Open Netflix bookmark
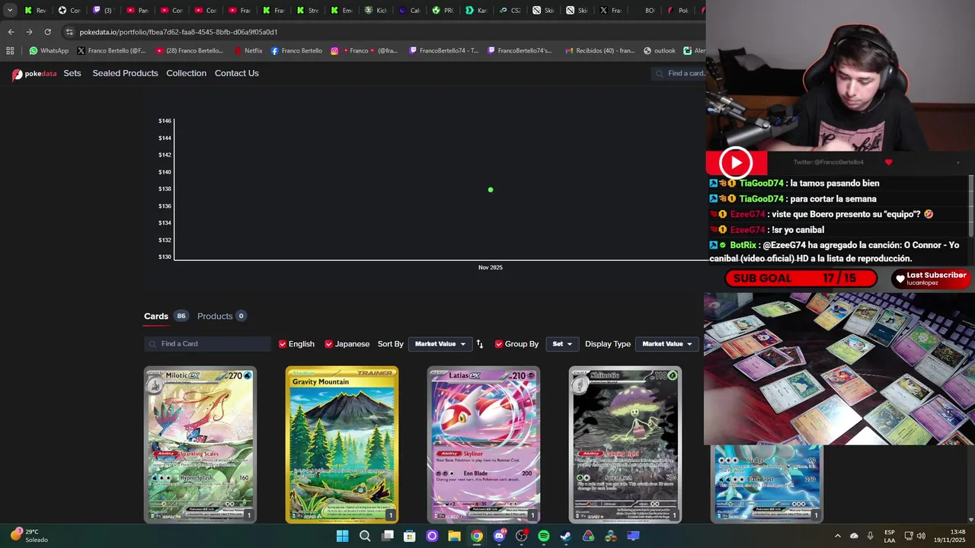The height and width of the screenshot is (548, 975). click(x=248, y=51)
